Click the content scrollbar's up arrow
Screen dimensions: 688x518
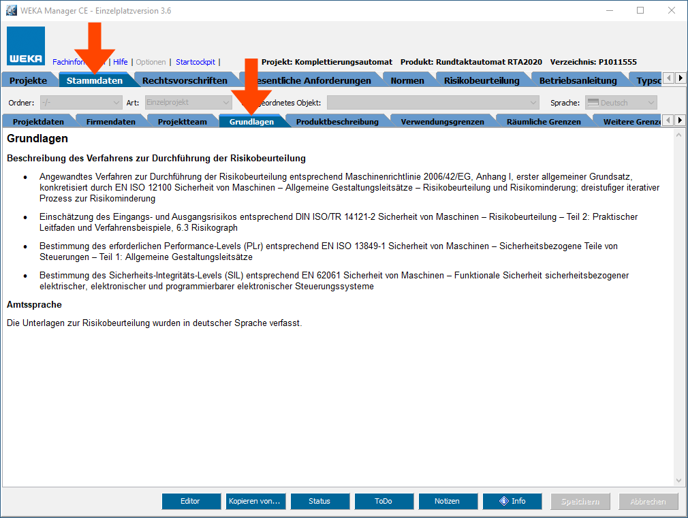[x=678, y=136]
